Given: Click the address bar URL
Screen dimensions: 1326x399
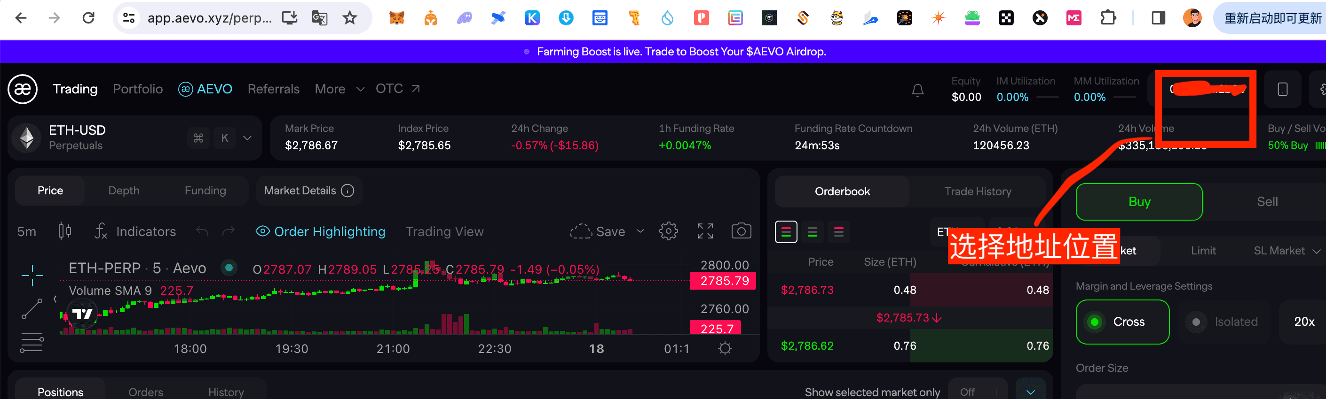Looking at the screenshot, I should [210, 18].
